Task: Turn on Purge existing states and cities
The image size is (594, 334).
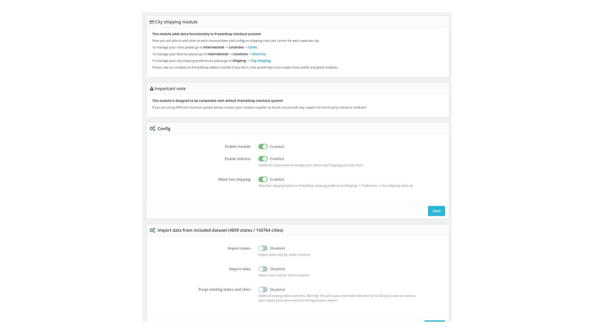Action: 263,289
